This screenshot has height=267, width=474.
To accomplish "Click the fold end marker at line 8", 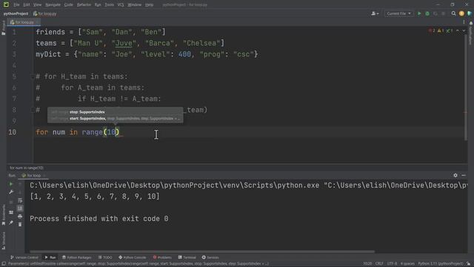I will pos(33,111).
